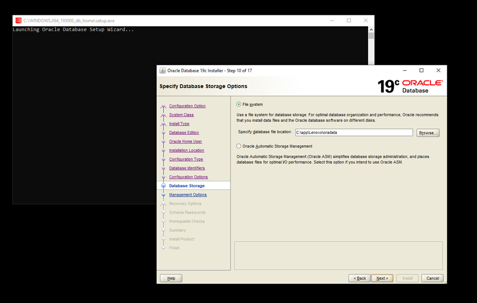477x303 pixels.
Task: Go back with the Back button
Action: tap(359, 278)
